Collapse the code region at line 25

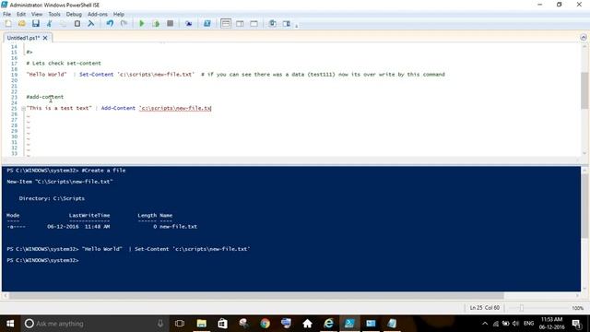pos(23,109)
